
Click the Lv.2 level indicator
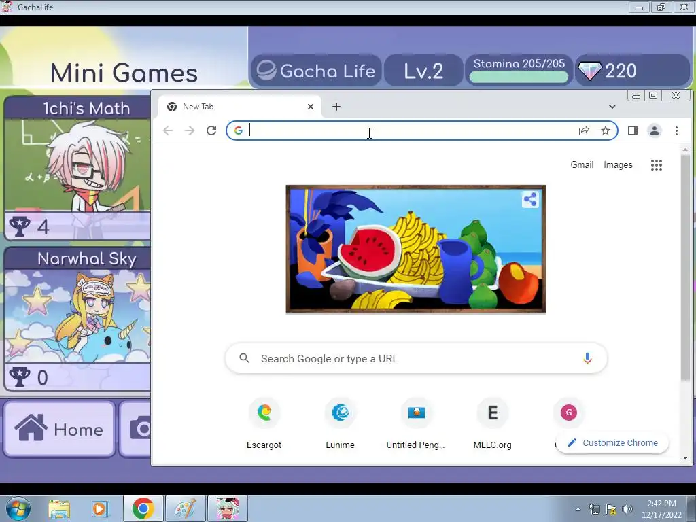pyautogui.click(x=423, y=71)
